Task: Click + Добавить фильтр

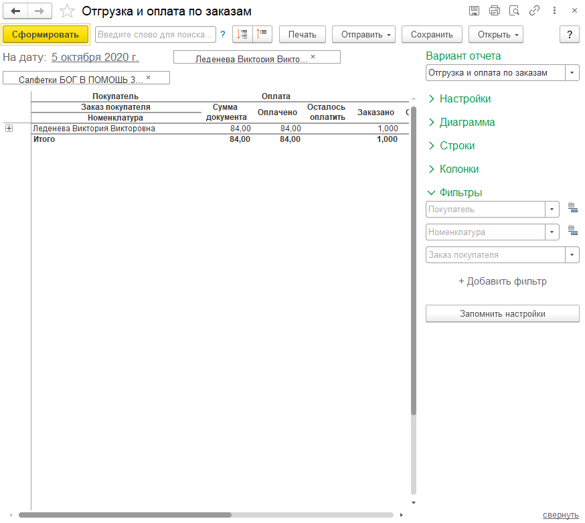Action: coord(502,281)
